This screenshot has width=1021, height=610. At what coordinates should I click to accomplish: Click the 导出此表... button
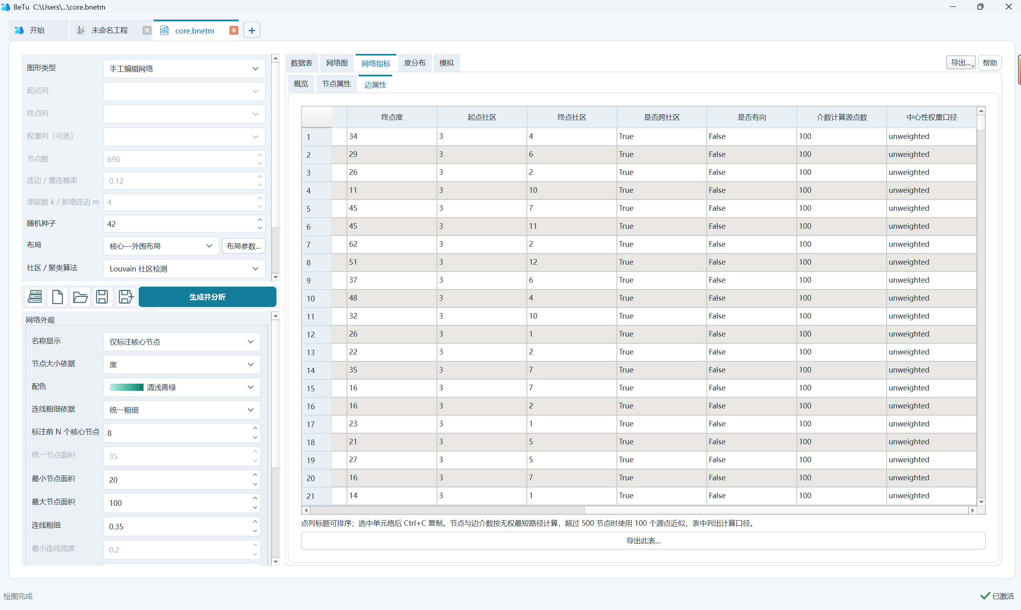tap(643, 541)
